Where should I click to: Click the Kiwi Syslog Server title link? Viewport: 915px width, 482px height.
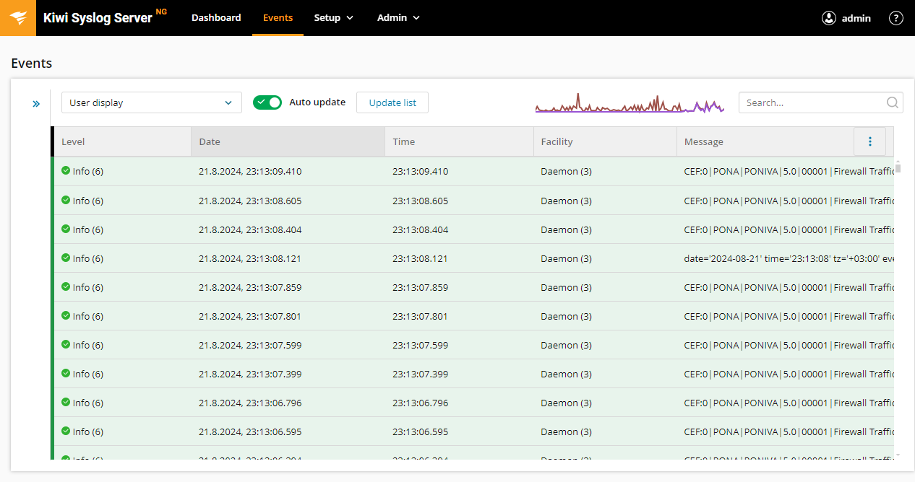coord(98,18)
